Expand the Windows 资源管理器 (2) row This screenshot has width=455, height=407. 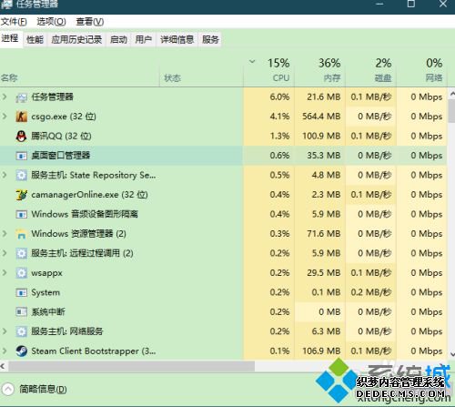5,233
